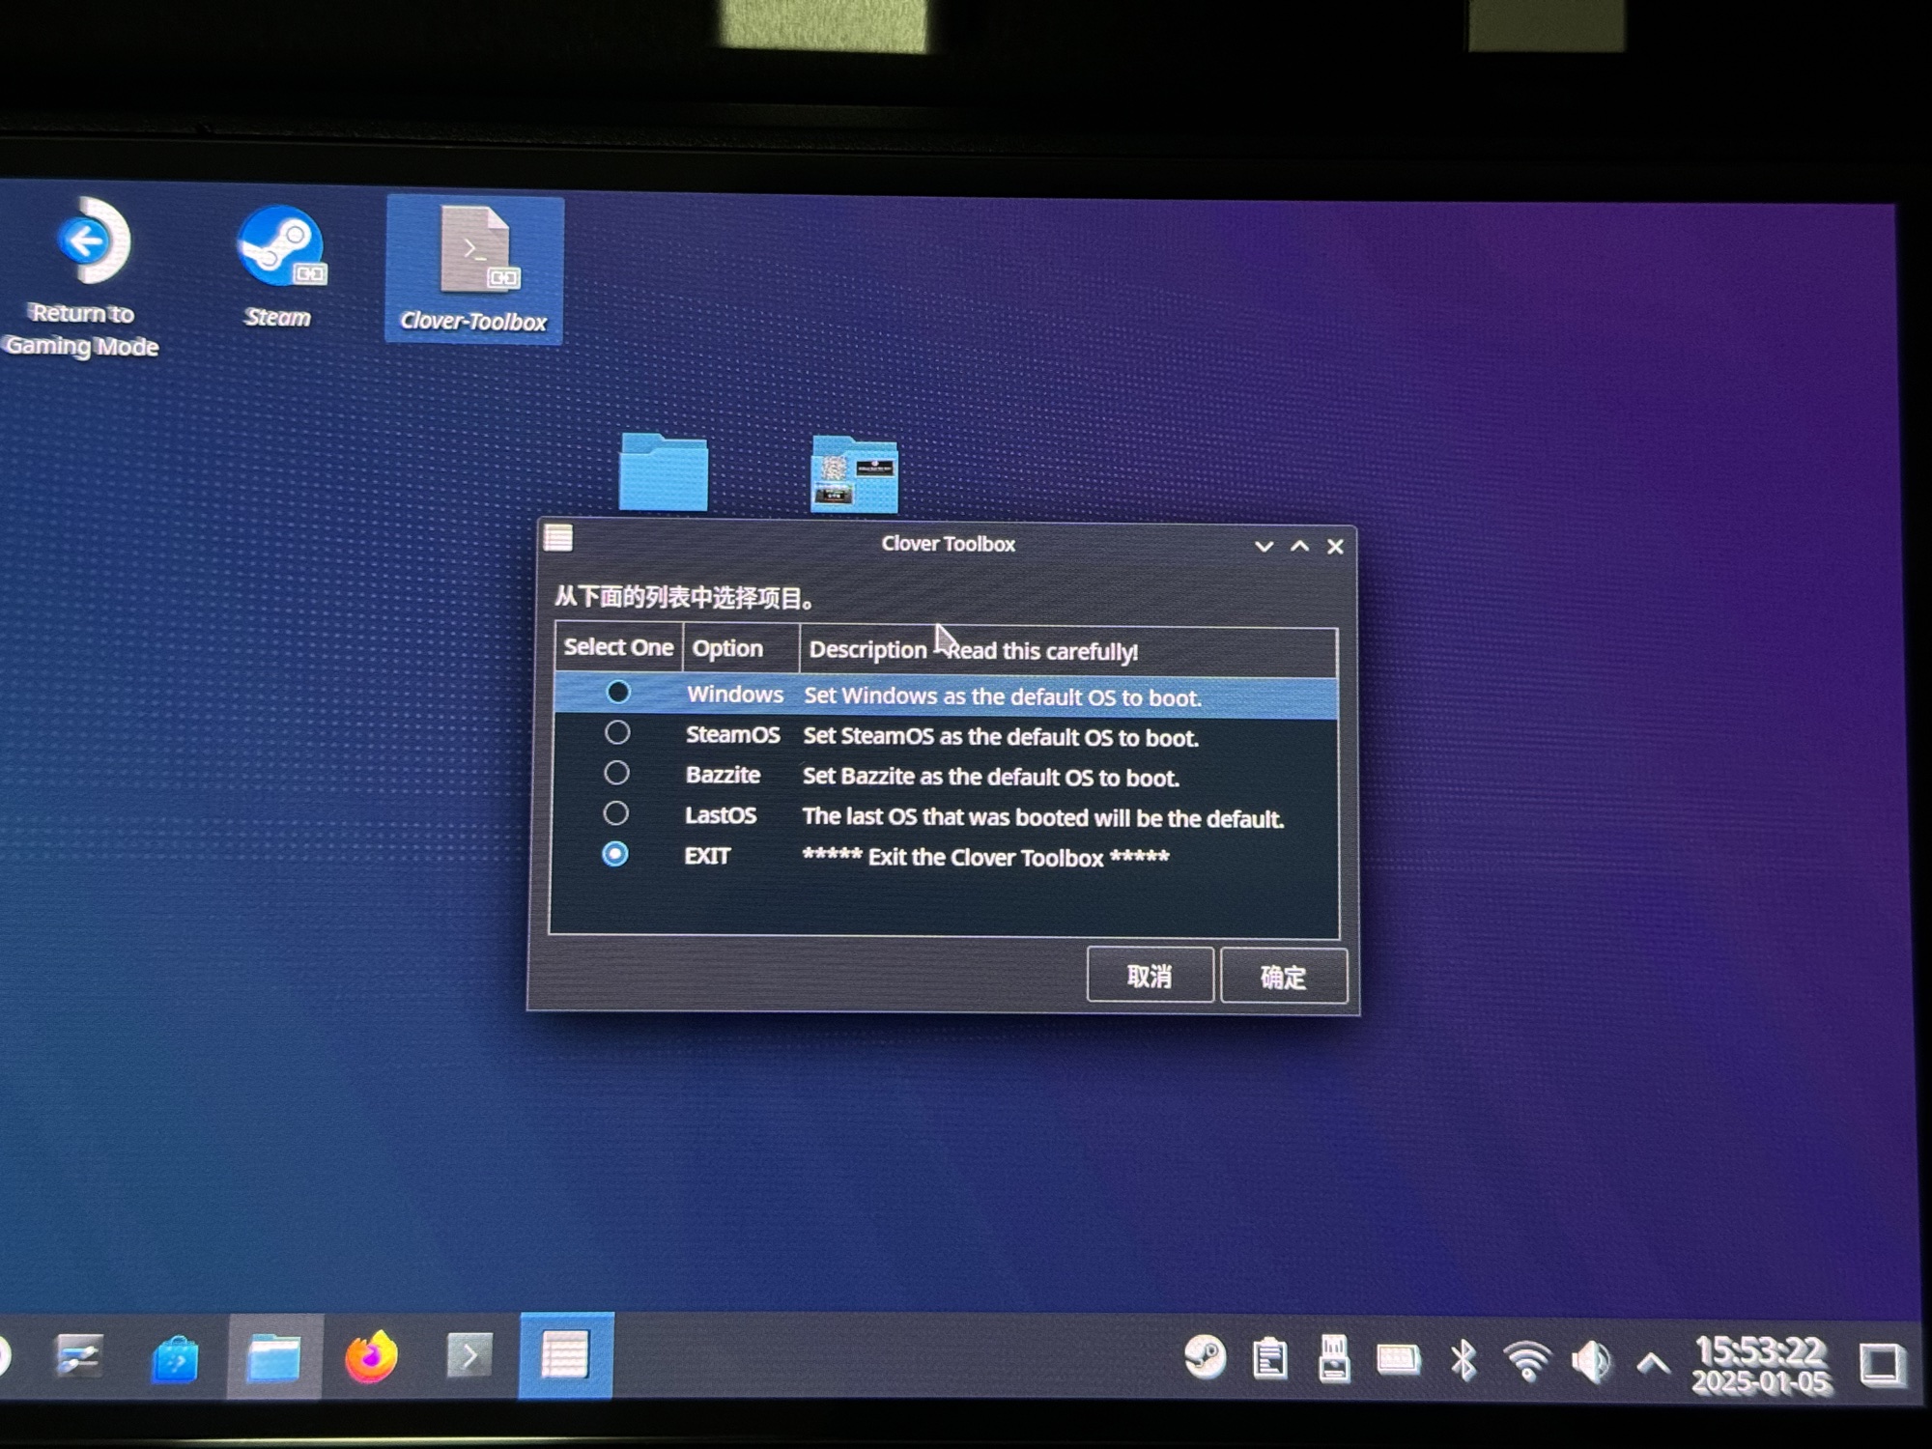Click 'The last OS that was booted' description

(1043, 817)
